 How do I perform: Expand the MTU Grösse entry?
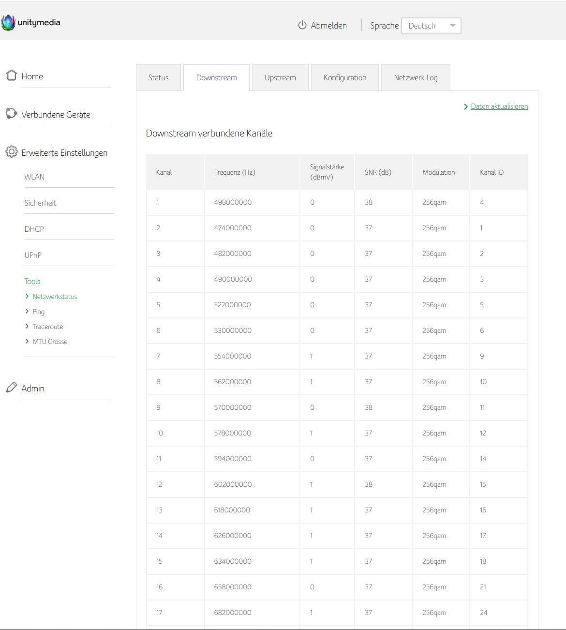pos(50,342)
